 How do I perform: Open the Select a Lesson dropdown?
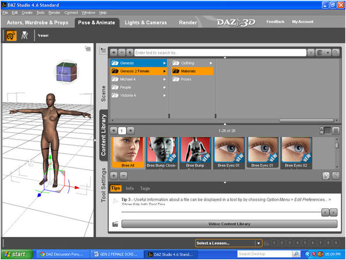pyautogui.click(x=228, y=243)
